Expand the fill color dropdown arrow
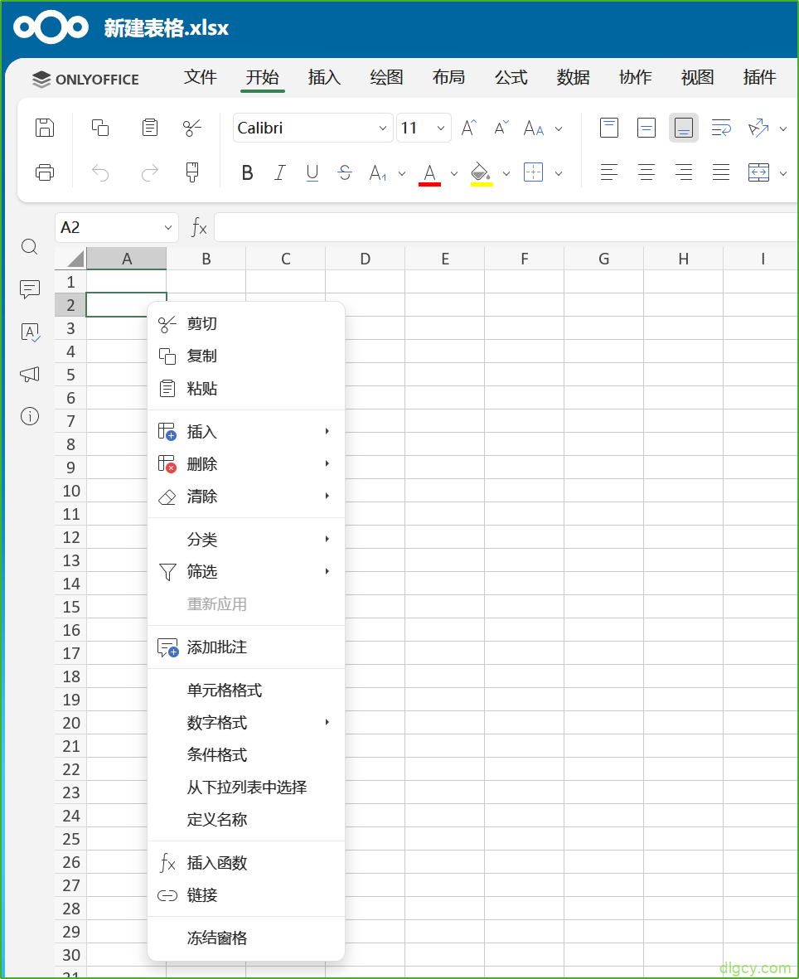Viewport: 799px width, 979px height. pyautogui.click(x=506, y=173)
